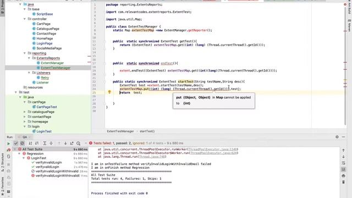This screenshot has height=198, width=352.
Task: Click the Stop icon in Run sidebar
Action: pos(9,164)
